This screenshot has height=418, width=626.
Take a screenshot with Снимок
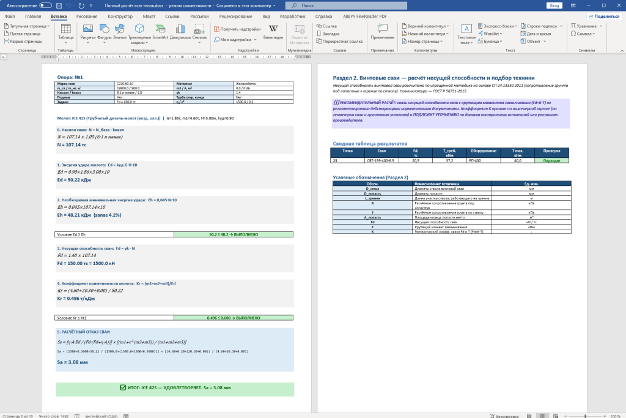pyautogui.click(x=200, y=33)
